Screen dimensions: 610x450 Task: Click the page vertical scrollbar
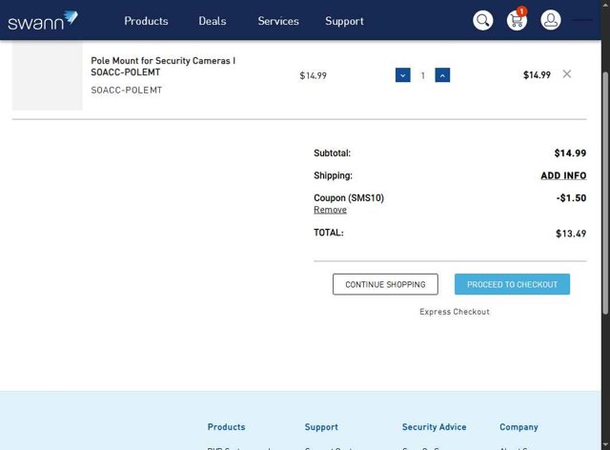[x=605, y=193]
